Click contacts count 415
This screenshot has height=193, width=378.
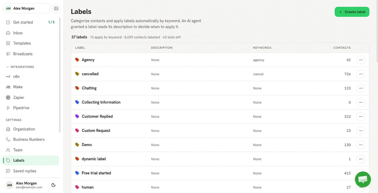(347, 173)
